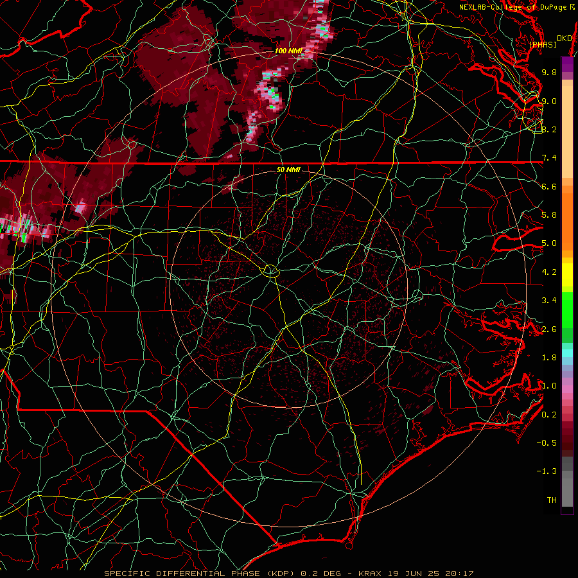Click the 100 NMI range ring label
The height and width of the screenshot is (578, 578).
coord(288,51)
